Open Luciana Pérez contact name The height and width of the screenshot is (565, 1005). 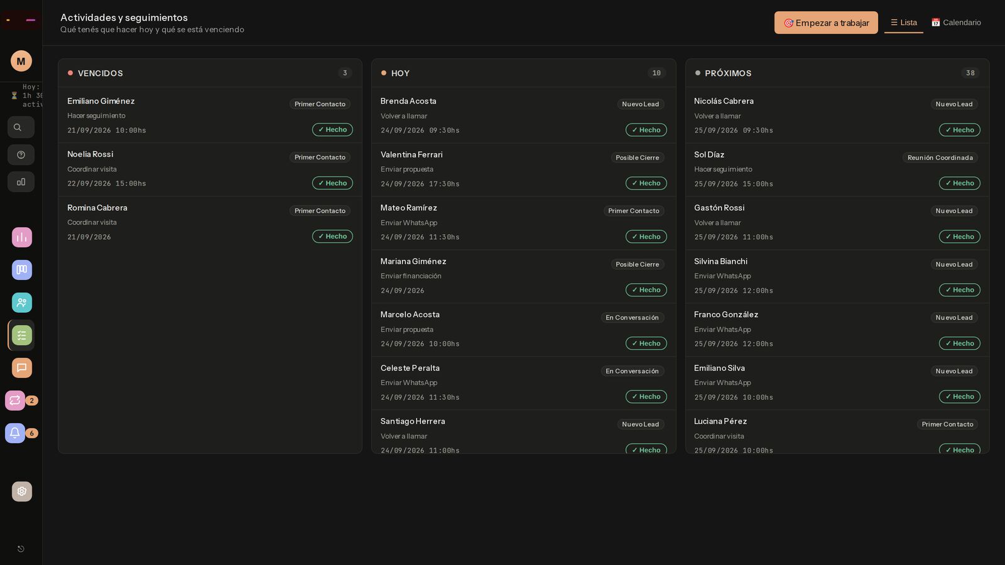(720, 421)
